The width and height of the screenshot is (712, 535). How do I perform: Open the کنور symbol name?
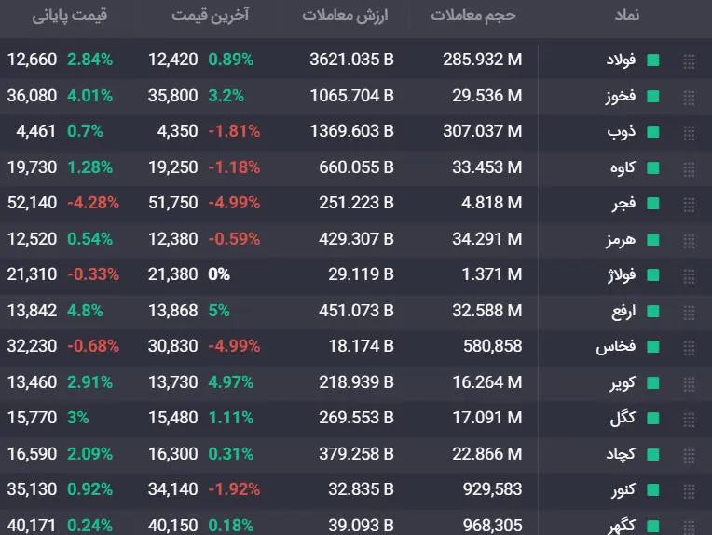click(x=623, y=489)
